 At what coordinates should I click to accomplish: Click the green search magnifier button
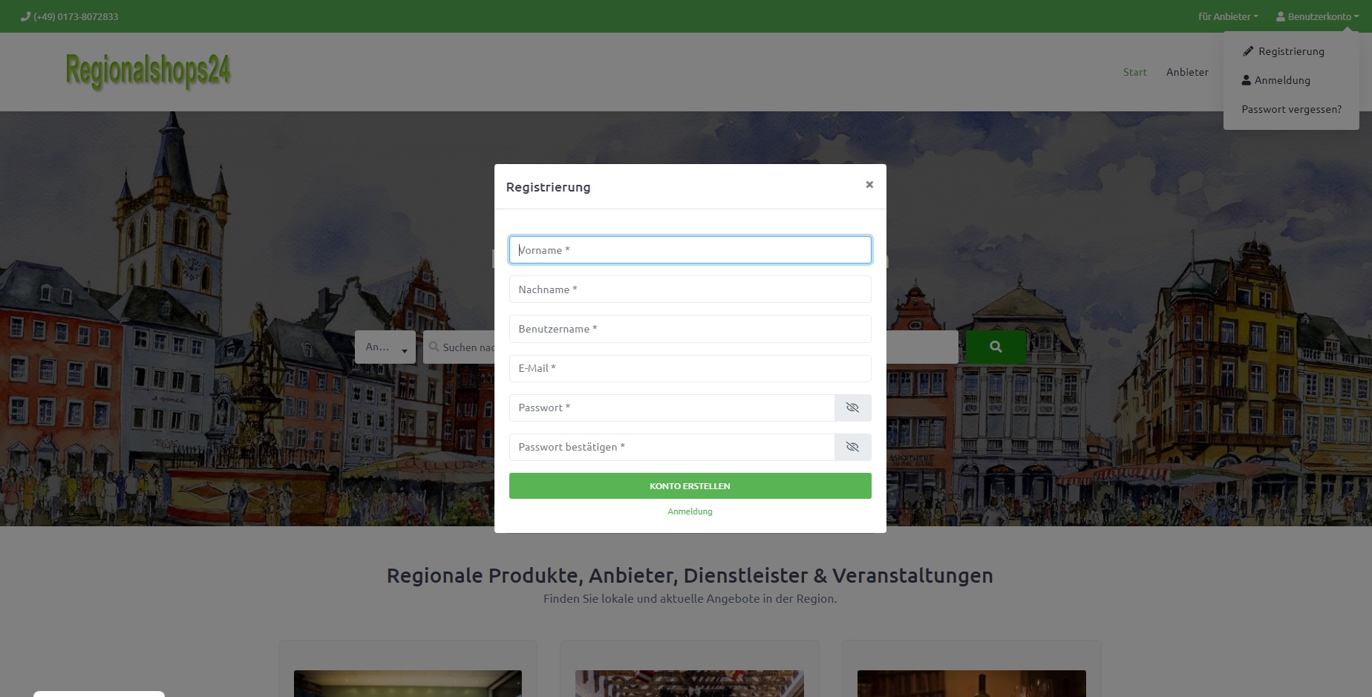(996, 347)
